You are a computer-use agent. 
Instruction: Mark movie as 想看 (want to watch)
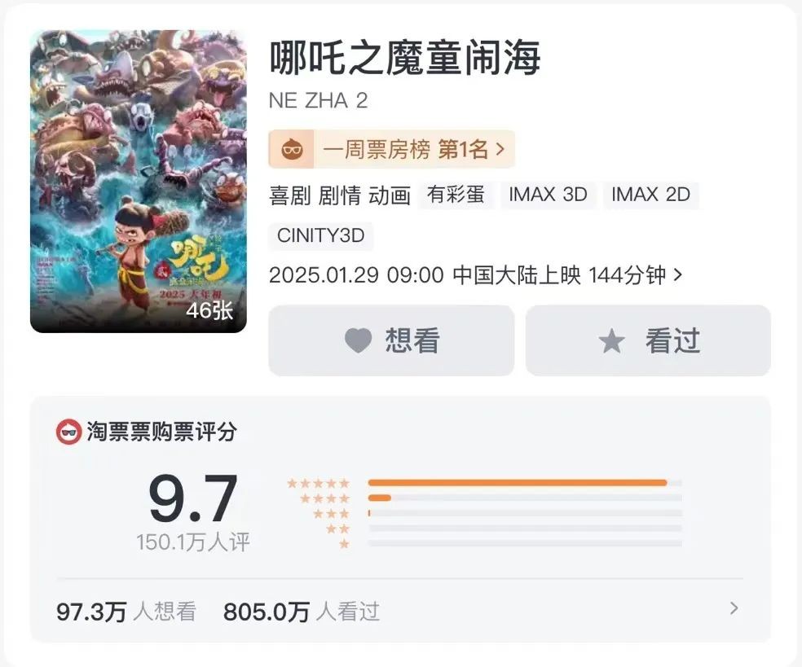pos(391,340)
